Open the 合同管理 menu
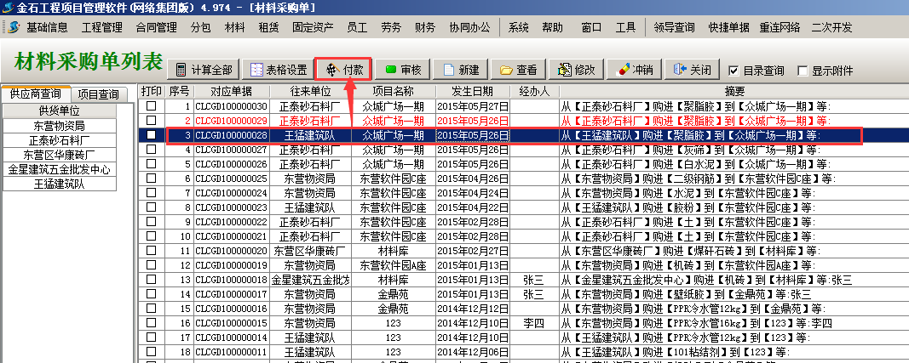 coord(157,27)
